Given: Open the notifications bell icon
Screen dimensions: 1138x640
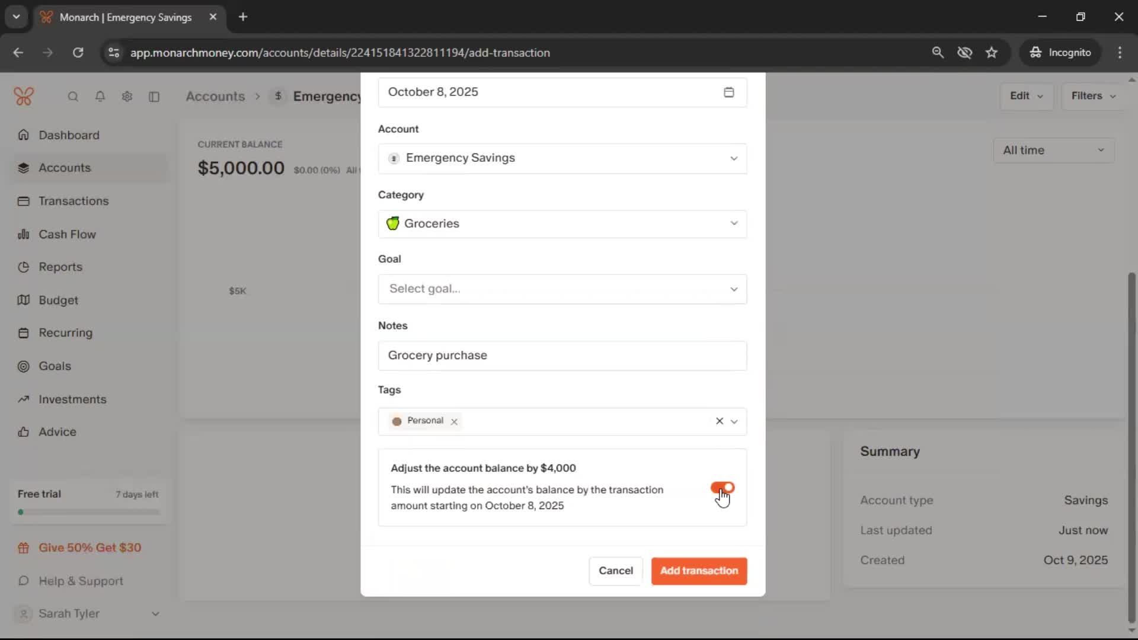Looking at the screenshot, I should [100, 97].
